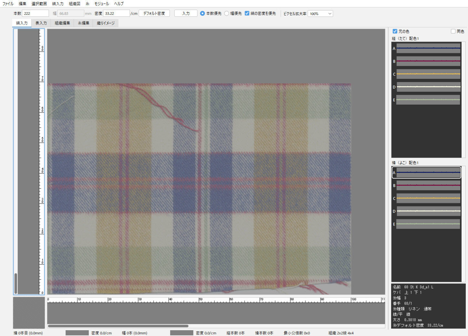Toggle the 元の色 checkbox
The image size is (468, 336).
[395, 31]
